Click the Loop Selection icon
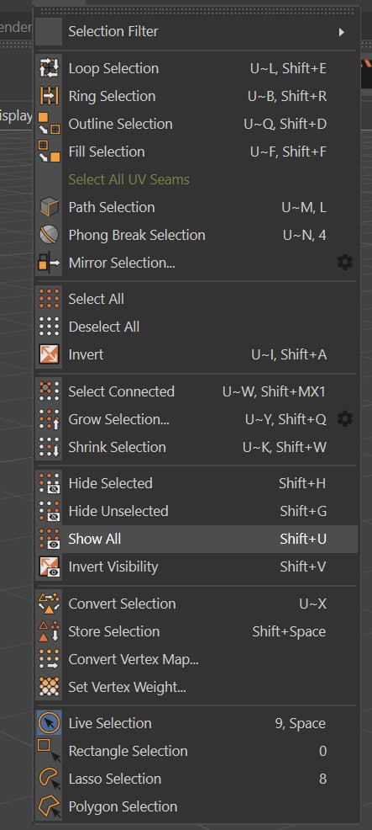The image size is (372, 830). pos(50,68)
